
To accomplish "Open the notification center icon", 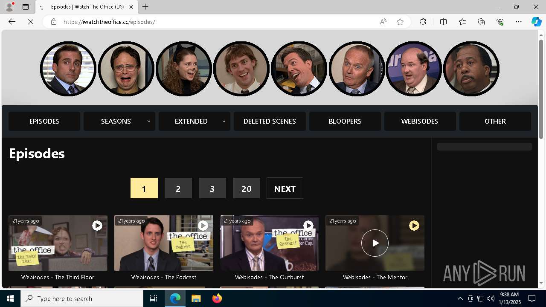I will (x=532, y=298).
